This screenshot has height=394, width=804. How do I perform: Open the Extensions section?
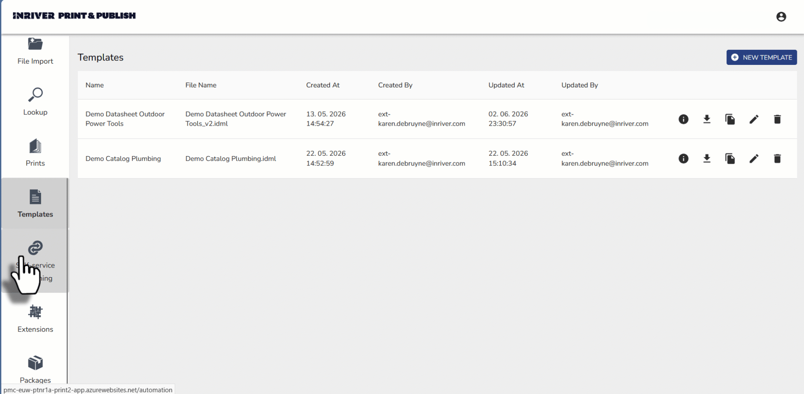pos(35,319)
